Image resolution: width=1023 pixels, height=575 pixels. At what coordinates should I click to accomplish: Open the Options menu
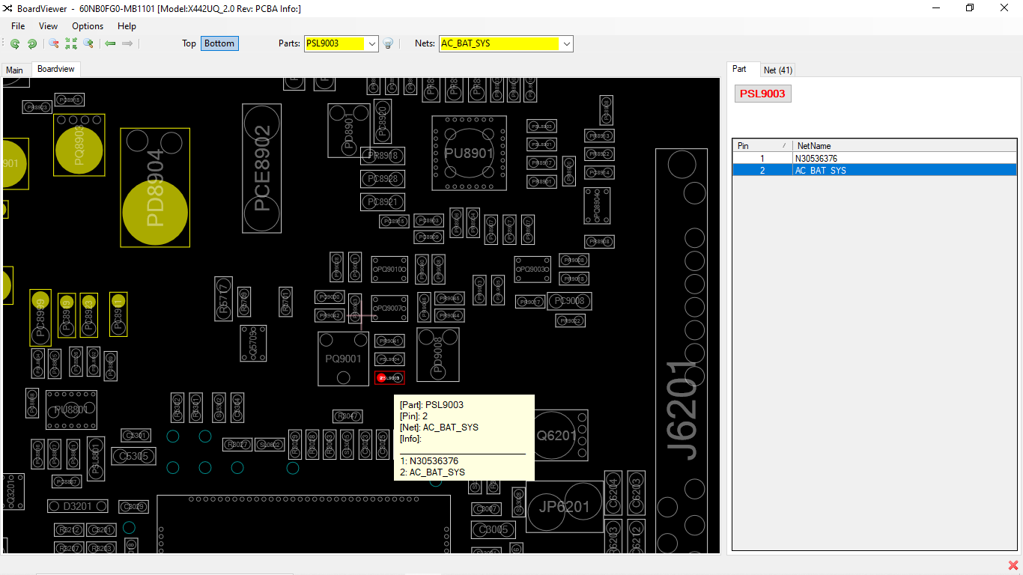88,26
